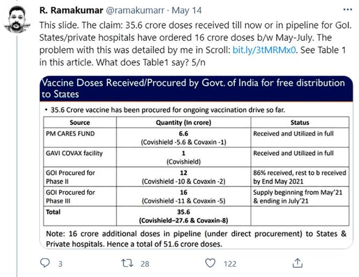Click the PM CARES FUND table row
This screenshot has height=277, width=359.
[196, 138]
